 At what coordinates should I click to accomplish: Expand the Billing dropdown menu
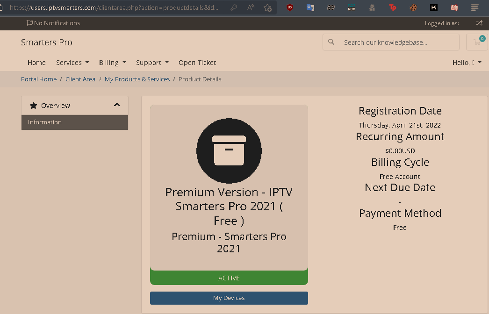(113, 62)
